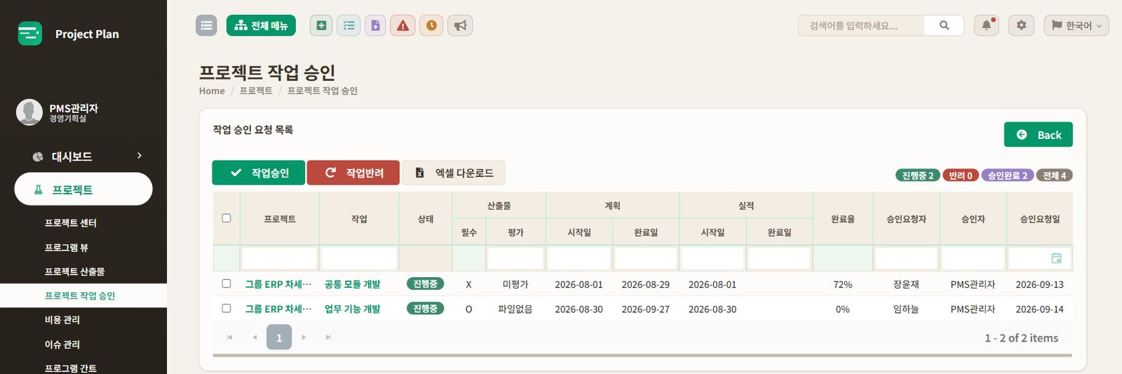Check the 공통 모듈 개발 row checkbox
The width and height of the screenshot is (1122, 374).
click(227, 283)
